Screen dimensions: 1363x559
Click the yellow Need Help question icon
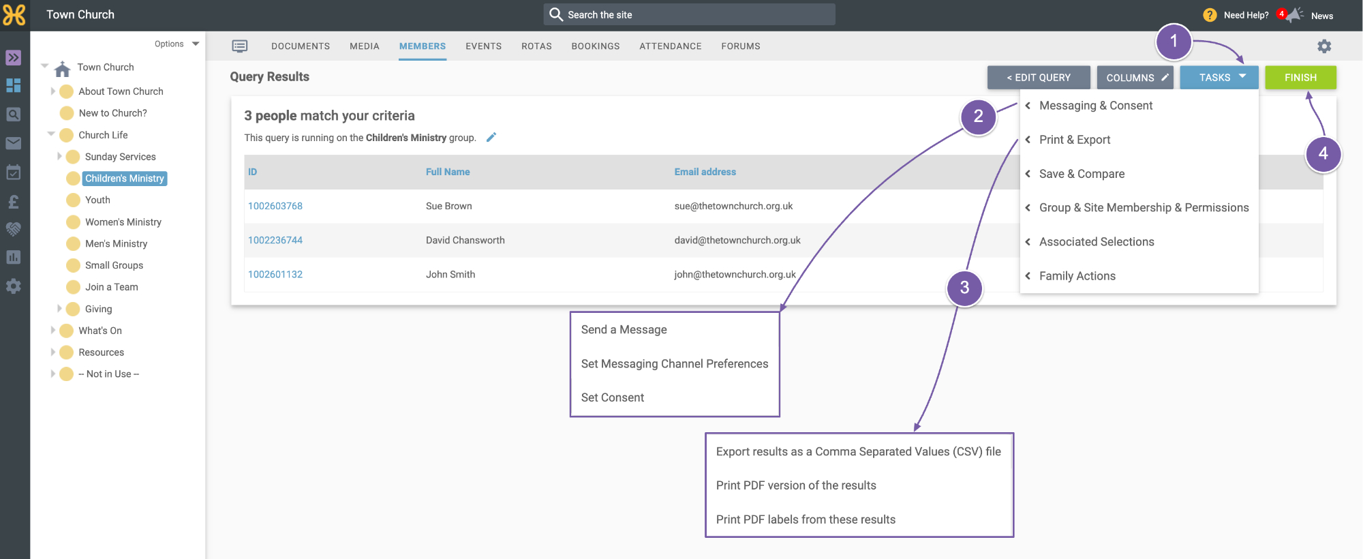point(1210,15)
